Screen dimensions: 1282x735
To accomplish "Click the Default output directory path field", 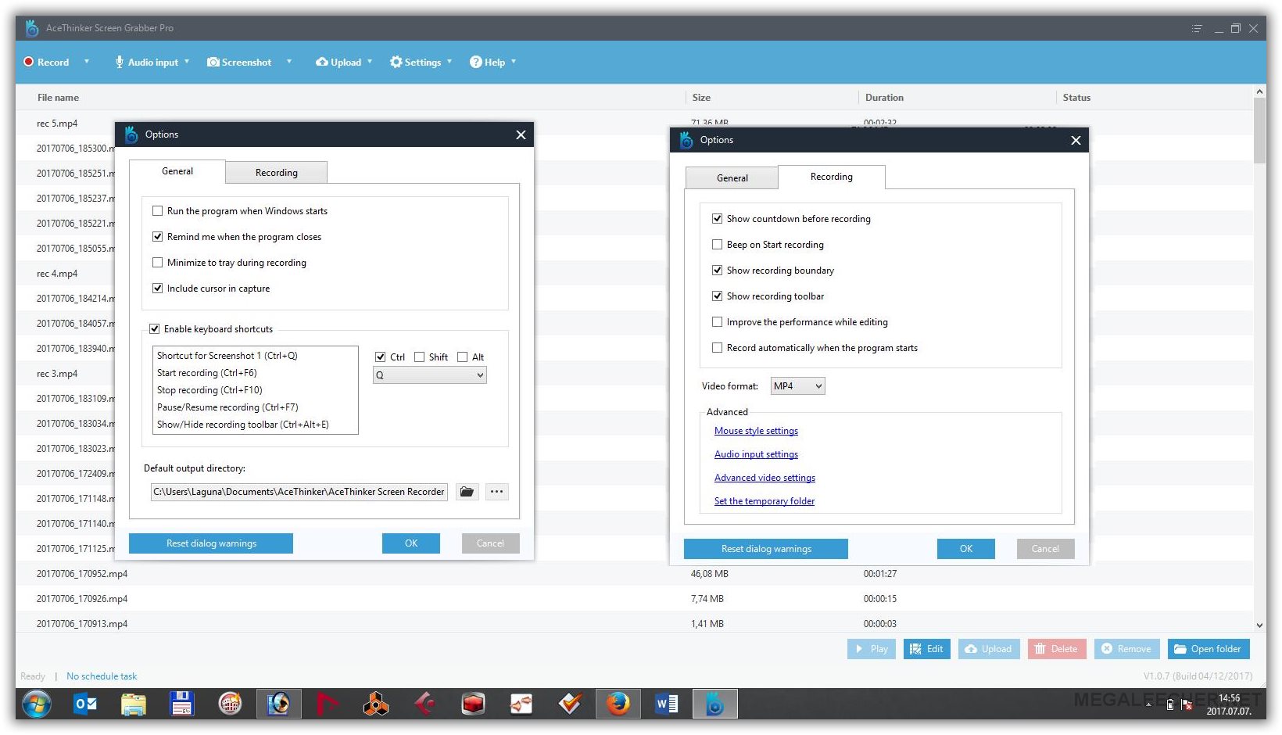I will tap(299, 492).
